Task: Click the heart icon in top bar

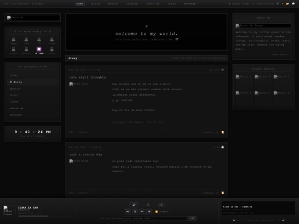Action: coord(277,4)
